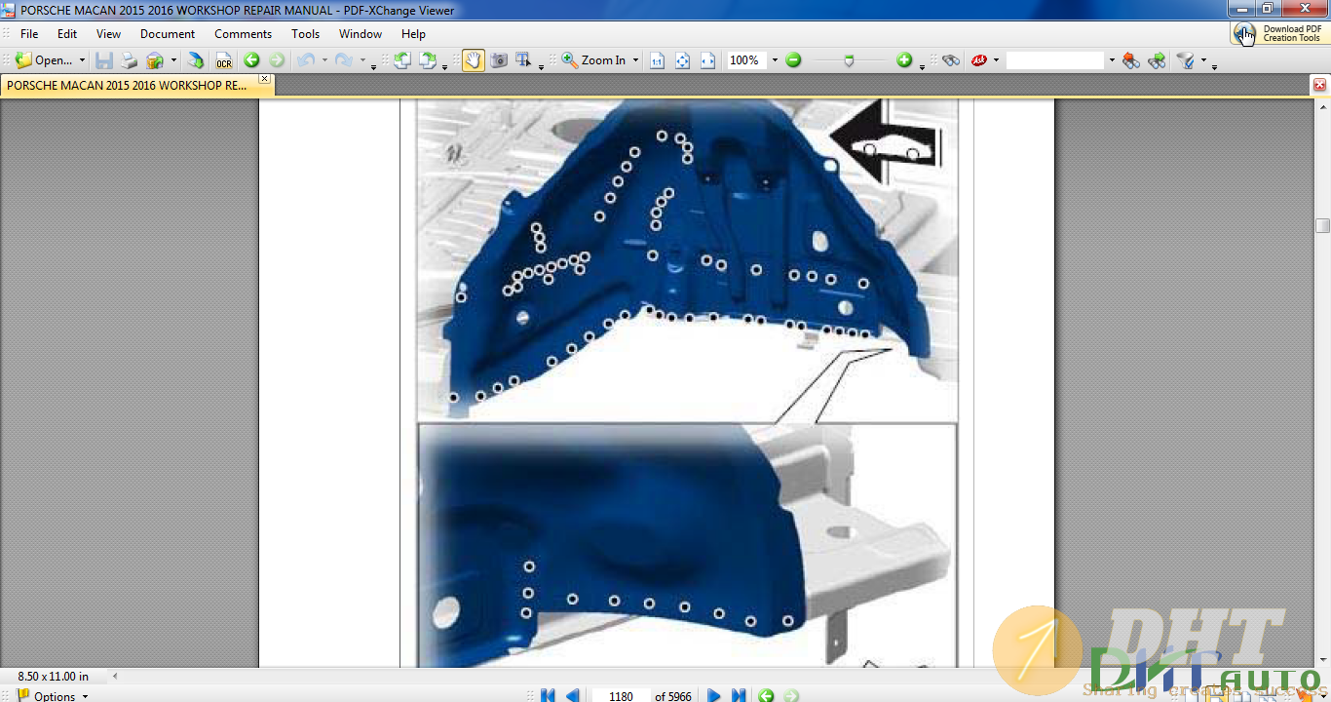The width and height of the screenshot is (1331, 702).
Task: Open the Help menu
Action: (413, 33)
